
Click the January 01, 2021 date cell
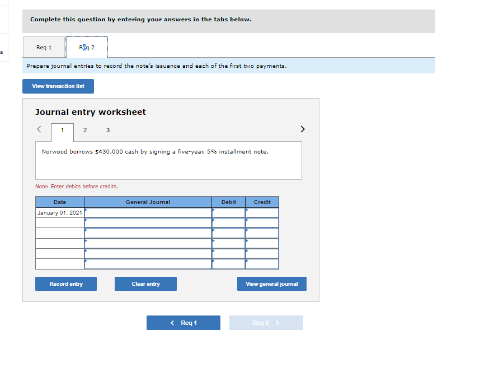pos(60,212)
